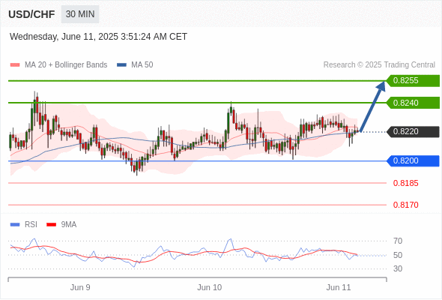The height and width of the screenshot is (300, 442).
Task: Click the Jun 9 date axis label
Action: click(80, 287)
